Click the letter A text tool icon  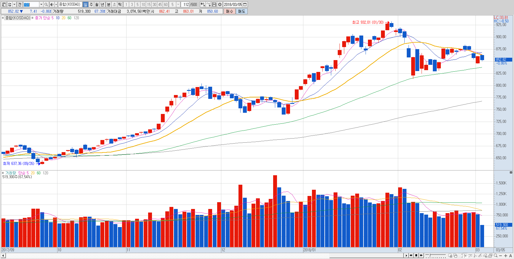pos(510,255)
